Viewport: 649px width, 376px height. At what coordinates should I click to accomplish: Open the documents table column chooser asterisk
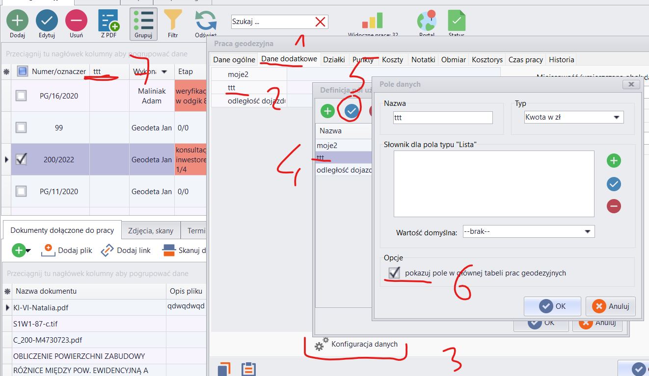[6, 291]
